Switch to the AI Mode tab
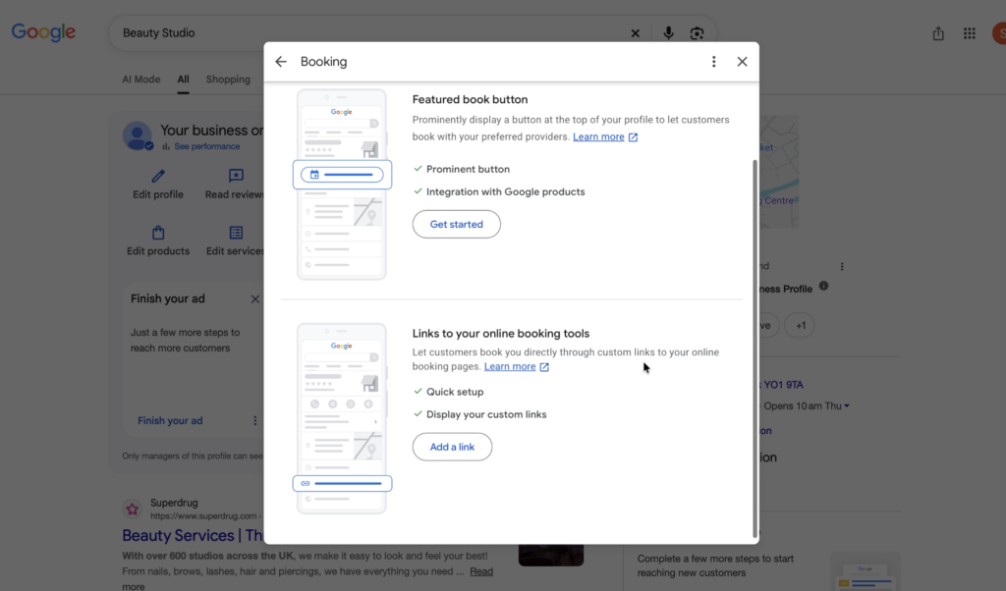 tap(141, 80)
